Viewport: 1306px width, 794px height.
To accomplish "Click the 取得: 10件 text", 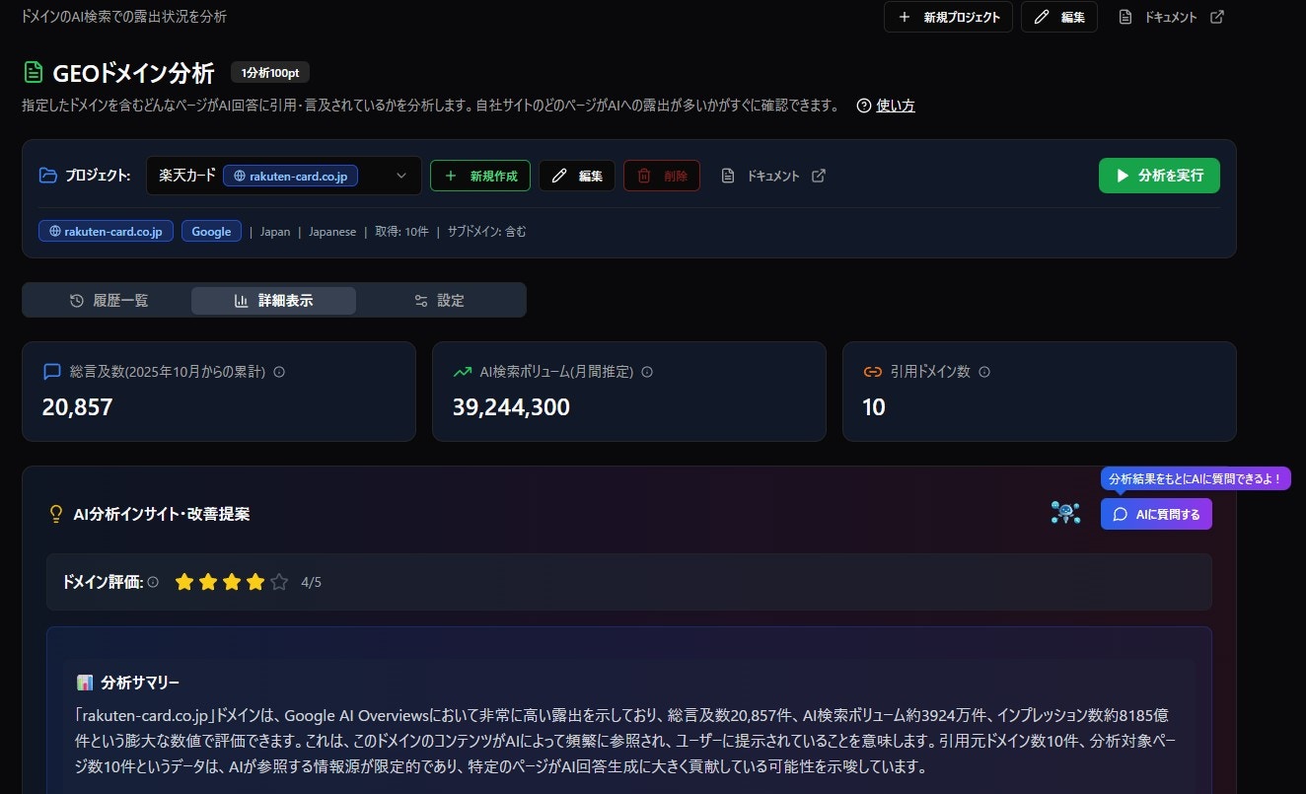I will coord(401,232).
